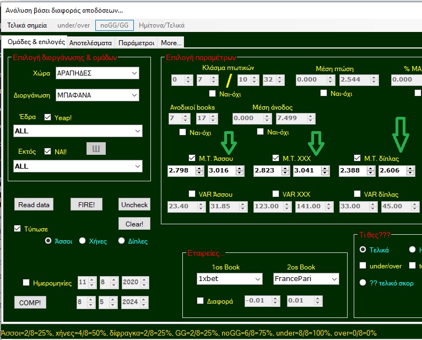Open the Παράμετροι tab
422x340 pixels.
(x=136, y=42)
